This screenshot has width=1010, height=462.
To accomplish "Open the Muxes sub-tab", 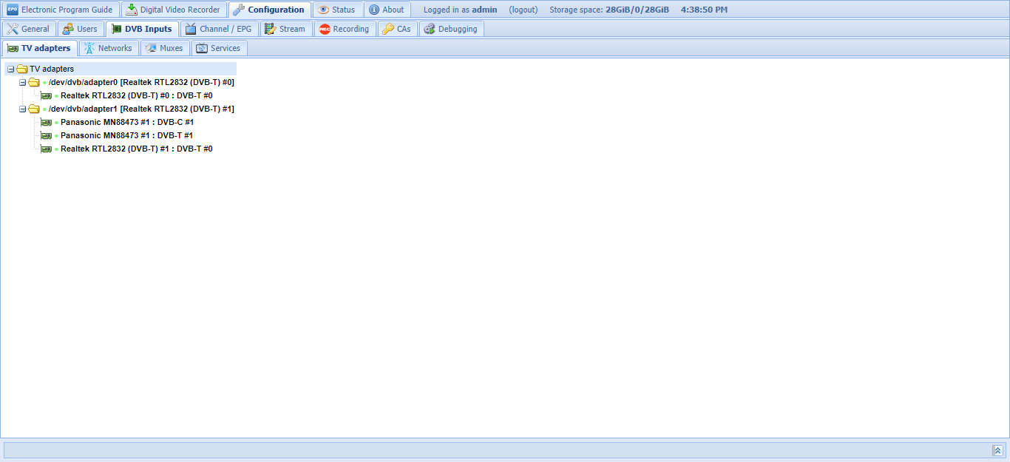I will point(163,48).
